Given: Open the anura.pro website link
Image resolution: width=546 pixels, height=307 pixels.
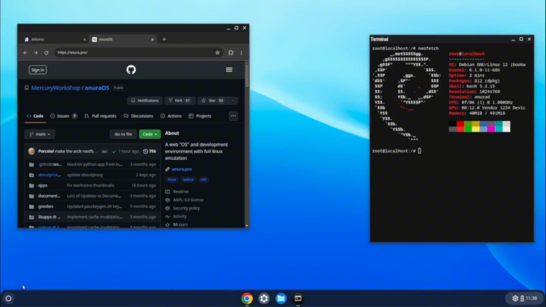Looking at the screenshot, I should coord(182,169).
